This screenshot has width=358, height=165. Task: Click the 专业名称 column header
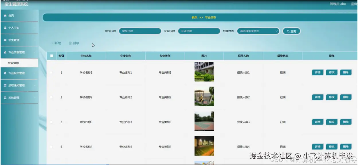pos(126,56)
